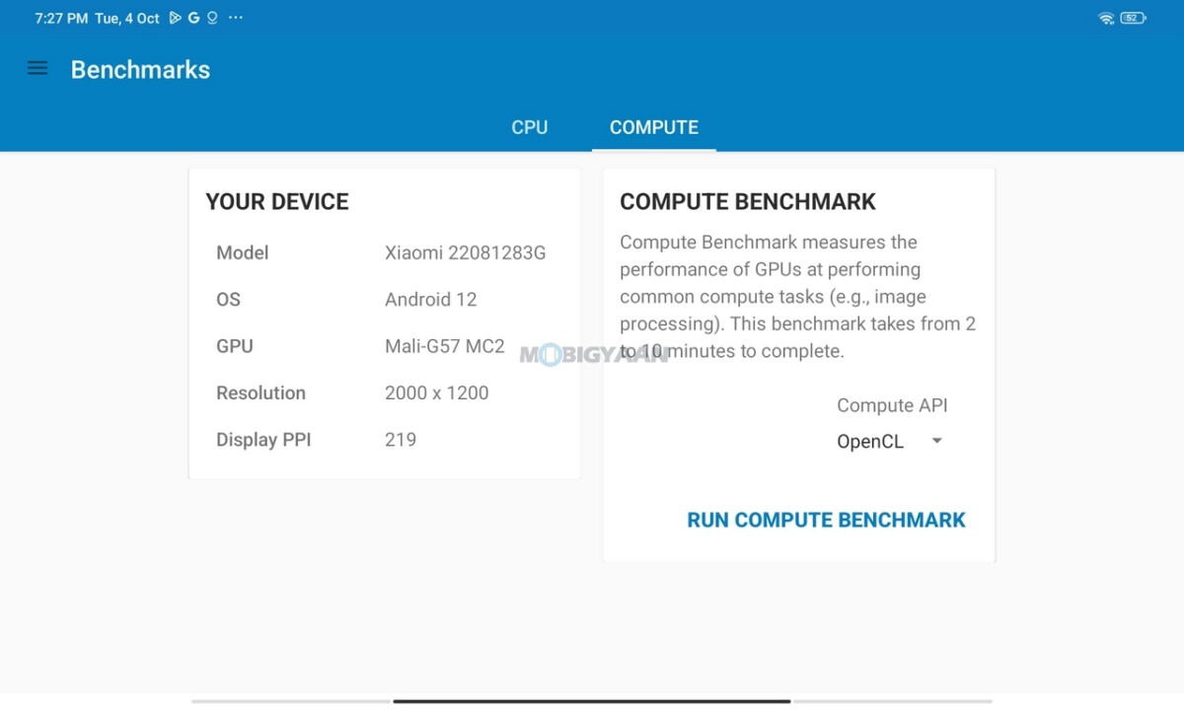Screen dimensions: 1184x710
Task: Click the Benchmarks title
Action: click(x=140, y=69)
